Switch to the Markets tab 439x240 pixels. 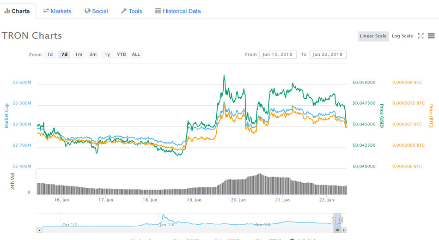click(57, 11)
